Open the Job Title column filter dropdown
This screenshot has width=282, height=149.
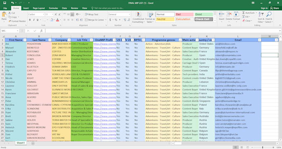pos(91,40)
